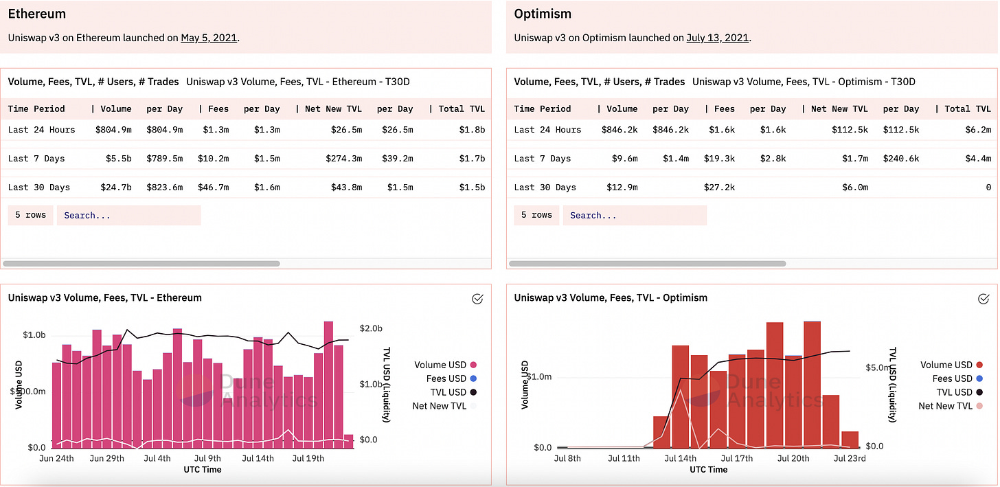
Task: Select Optimism table Total TVL header
Action: 968,109
